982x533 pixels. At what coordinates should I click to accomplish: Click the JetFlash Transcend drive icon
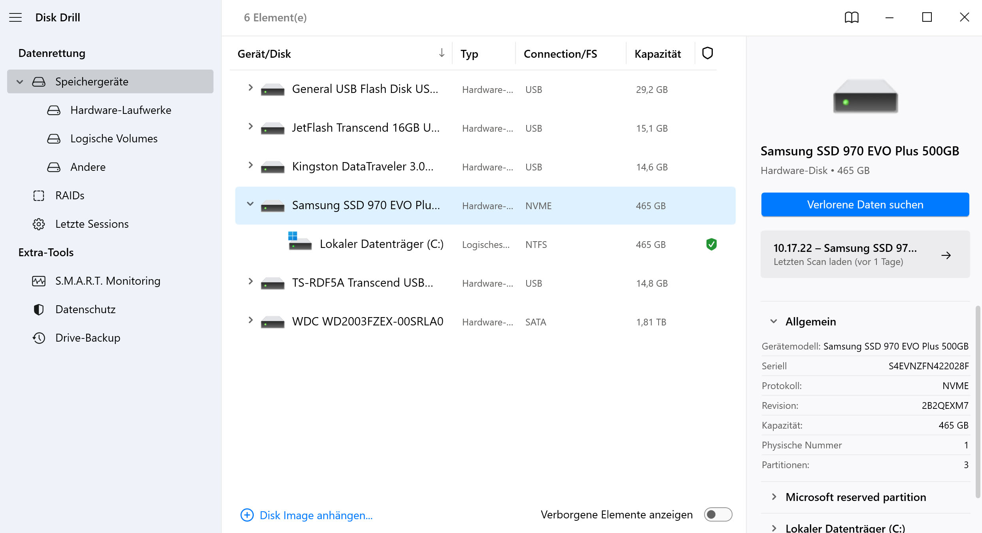(273, 129)
